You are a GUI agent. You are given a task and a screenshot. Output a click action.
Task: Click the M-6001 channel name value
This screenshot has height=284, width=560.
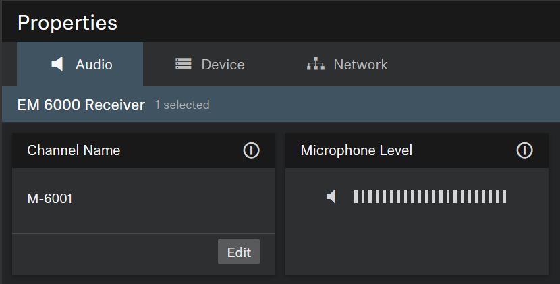pos(50,199)
